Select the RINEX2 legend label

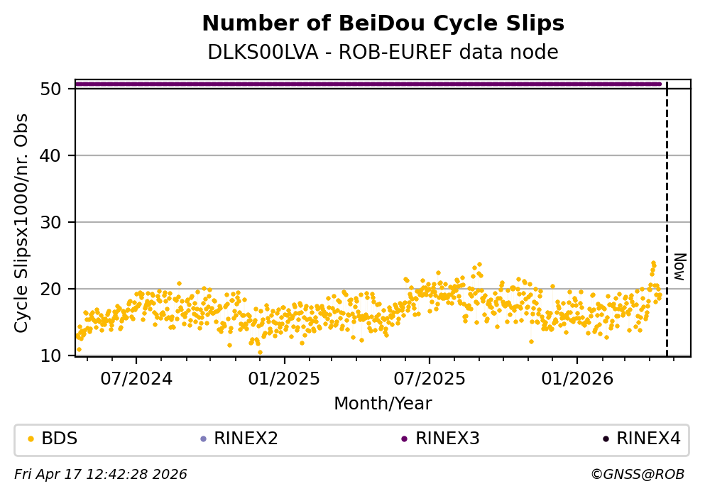[246, 439]
